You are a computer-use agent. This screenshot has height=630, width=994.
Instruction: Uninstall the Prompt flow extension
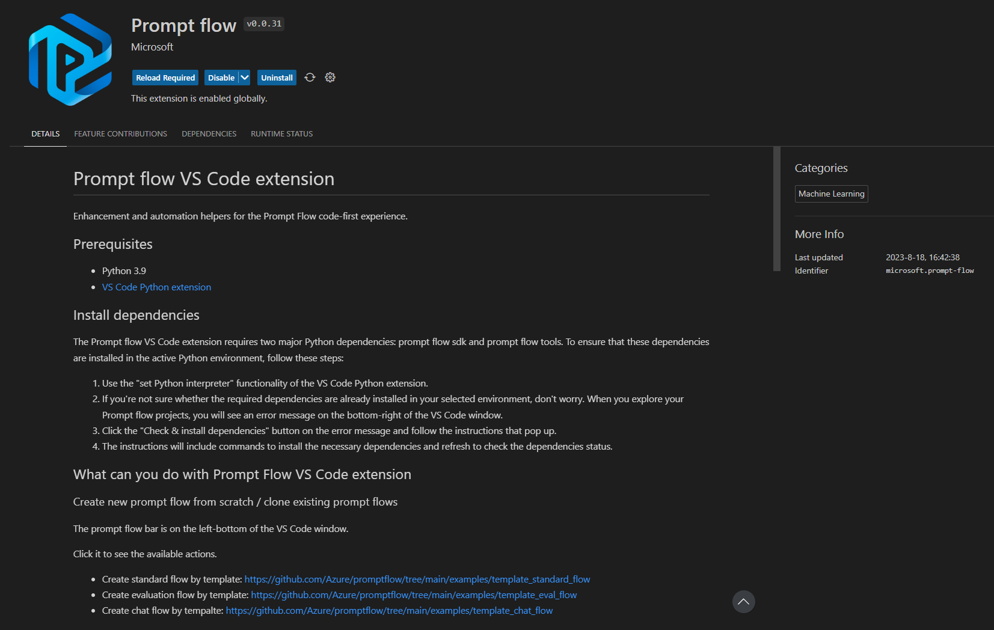pos(277,78)
